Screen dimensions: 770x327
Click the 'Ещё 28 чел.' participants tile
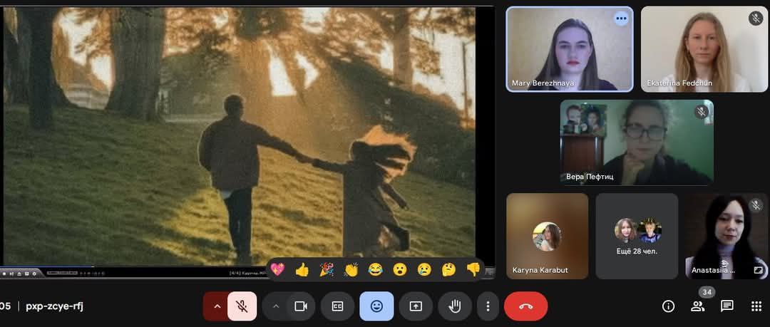(x=637, y=236)
